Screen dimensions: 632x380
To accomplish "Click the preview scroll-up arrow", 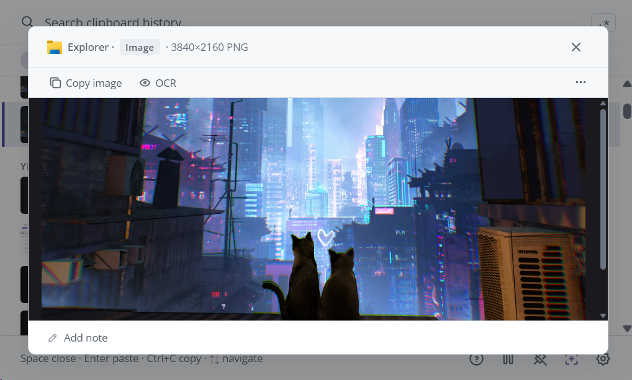I will pyautogui.click(x=603, y=104).
